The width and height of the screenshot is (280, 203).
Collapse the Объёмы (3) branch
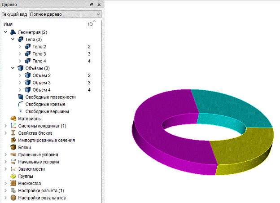[x=13, y=68]
